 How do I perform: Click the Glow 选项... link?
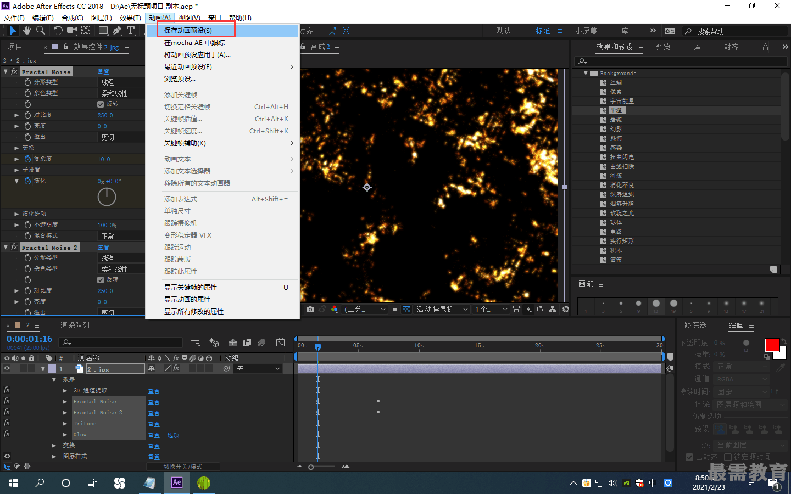[177, 435]
